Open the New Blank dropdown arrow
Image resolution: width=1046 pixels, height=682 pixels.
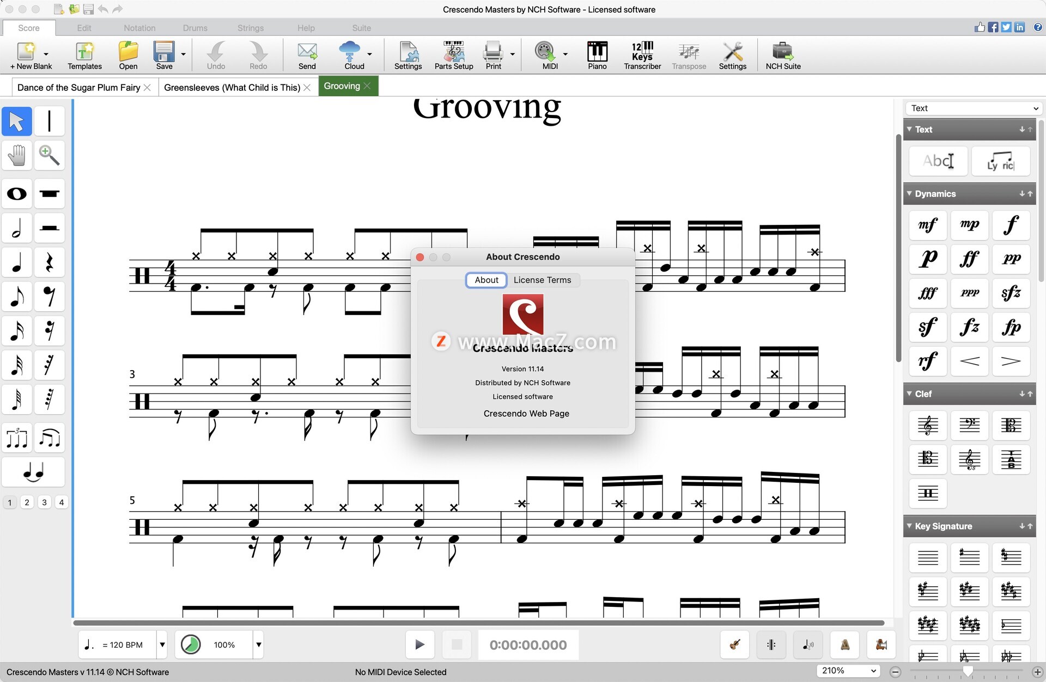[x=46, y=54]
